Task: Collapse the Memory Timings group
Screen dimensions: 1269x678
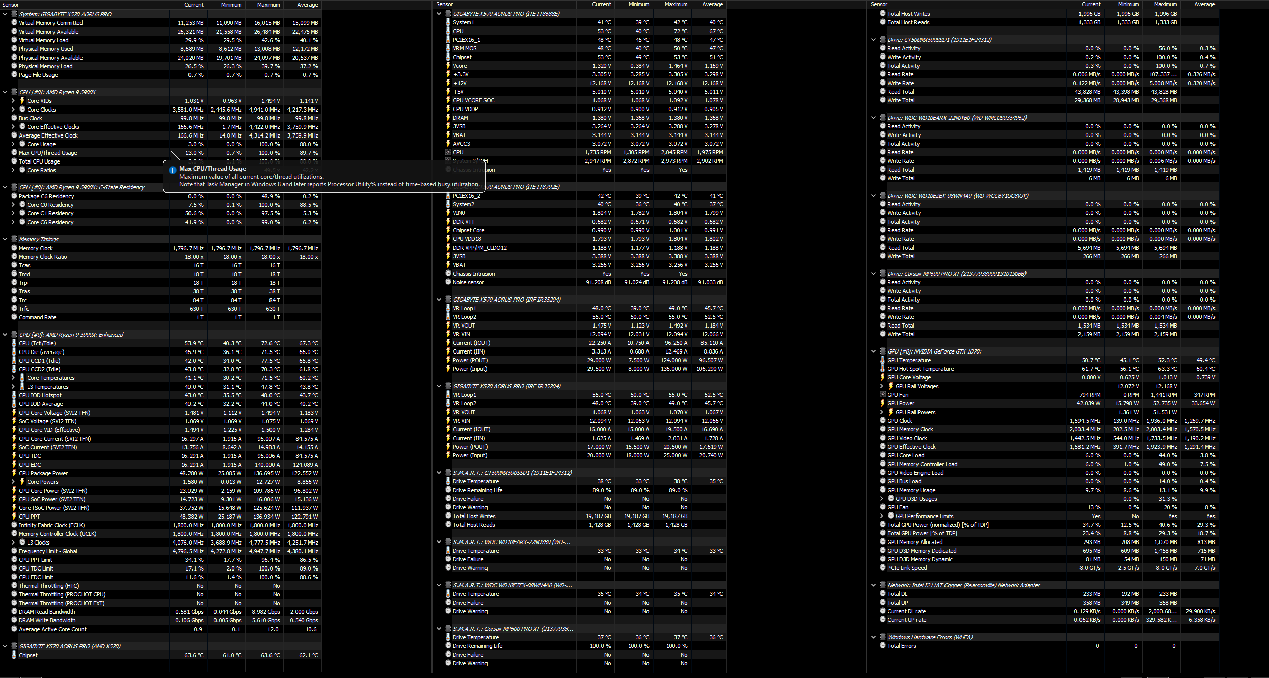Action: 5,239
